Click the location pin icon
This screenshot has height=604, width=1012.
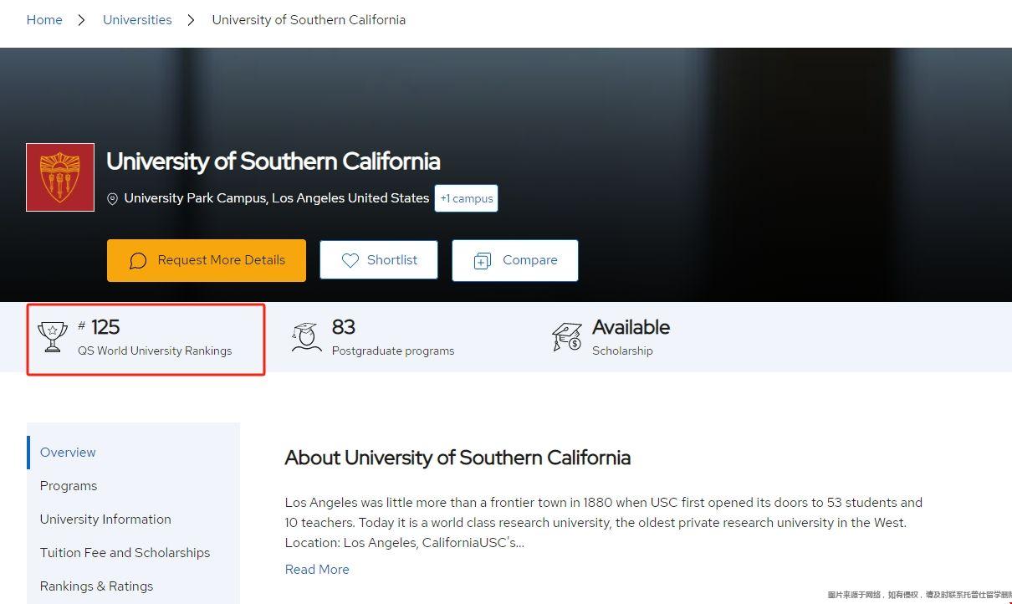(x=113, y=199)
